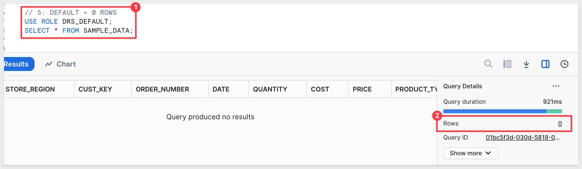Image resolution: width=582 pixels, height=169 pixels.
Task: Sort by the QUANTITY column header
Action: pyautogui.click(x=277, y=89)
